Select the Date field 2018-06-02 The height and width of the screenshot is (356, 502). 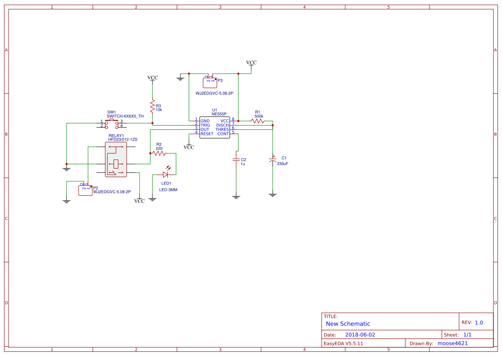[x=360, y=334]
